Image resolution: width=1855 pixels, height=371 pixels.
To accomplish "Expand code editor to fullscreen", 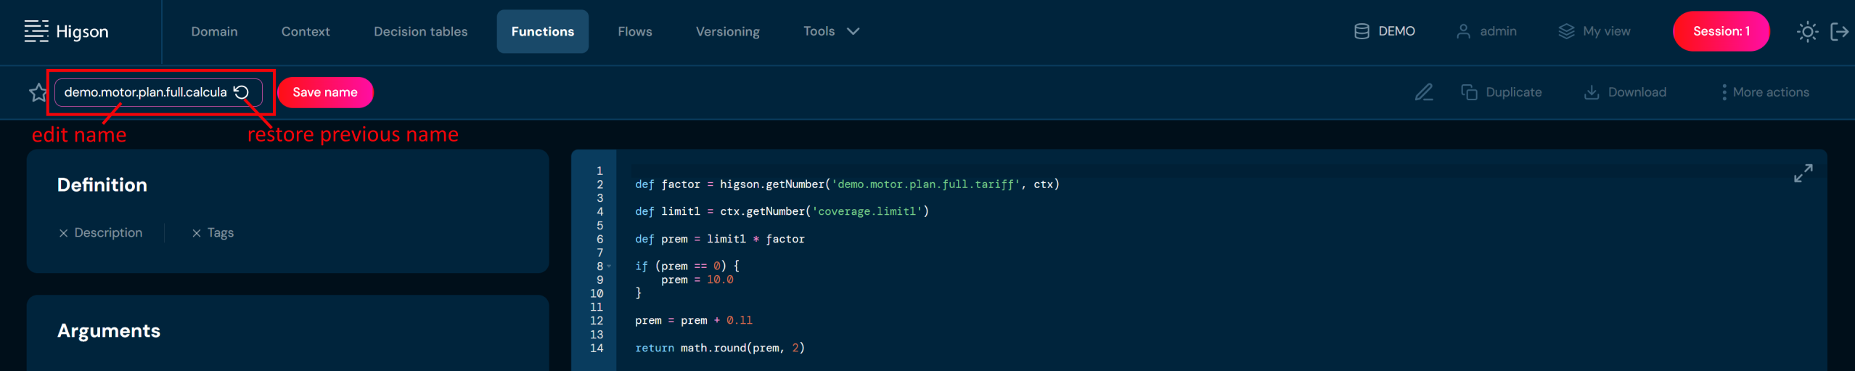I will tap(1803, 173).
